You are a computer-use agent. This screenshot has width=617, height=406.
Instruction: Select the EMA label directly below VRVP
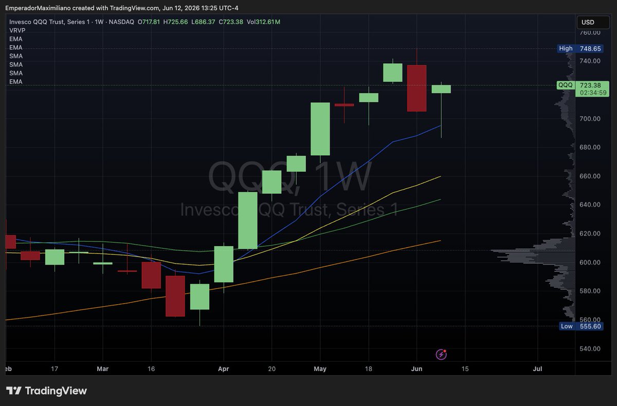tap(15, 39)
